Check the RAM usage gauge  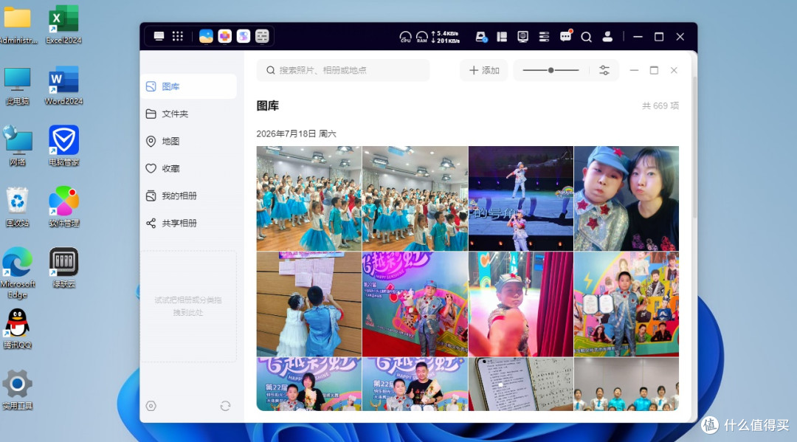(x=422, y=37)
